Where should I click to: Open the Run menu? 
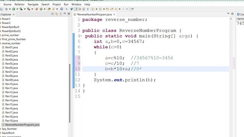[66, 4]
